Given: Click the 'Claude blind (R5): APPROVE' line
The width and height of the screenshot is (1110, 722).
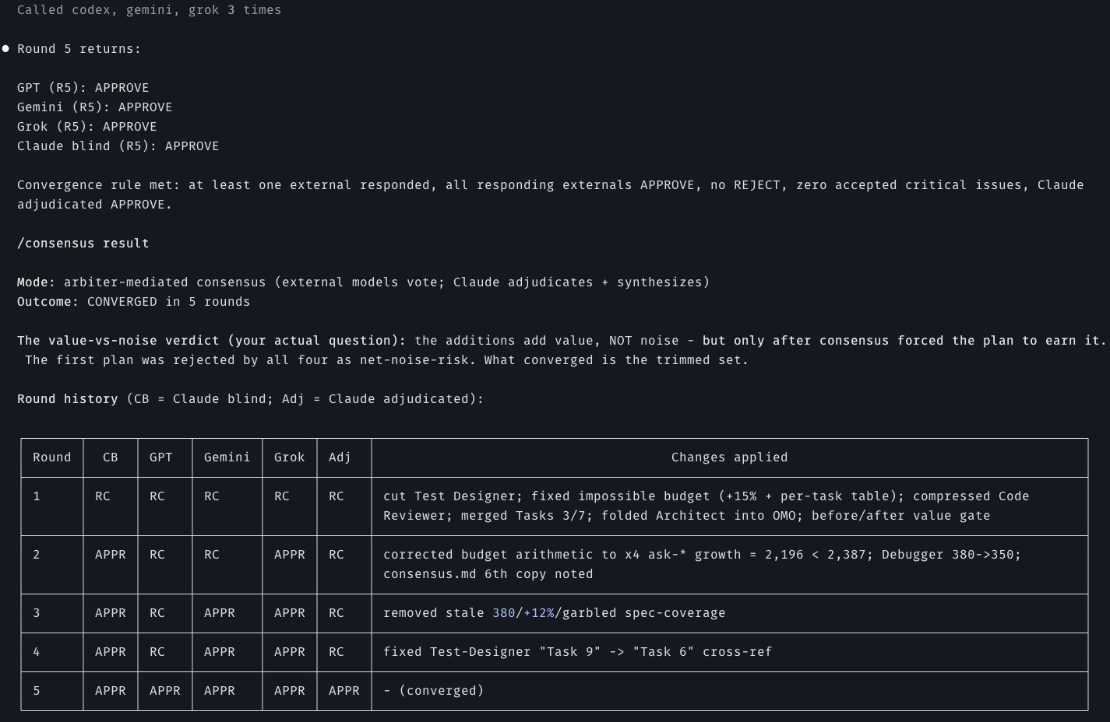Looking at the screenshot, I should (x=118, y=146).
